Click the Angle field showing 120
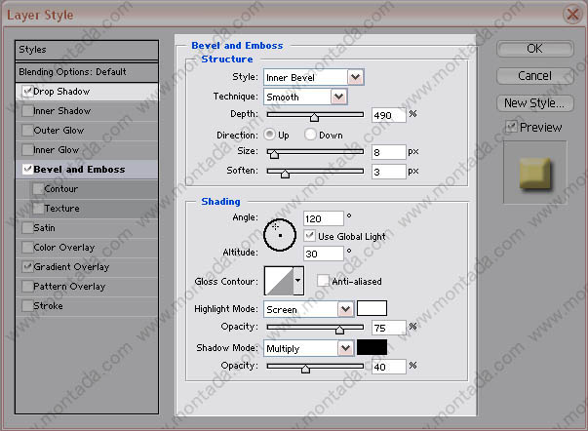The image size is (588, 431). coord(323,218)
